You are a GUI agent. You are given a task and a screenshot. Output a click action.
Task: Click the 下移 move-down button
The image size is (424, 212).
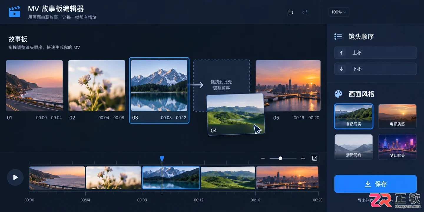click(375, 69)
